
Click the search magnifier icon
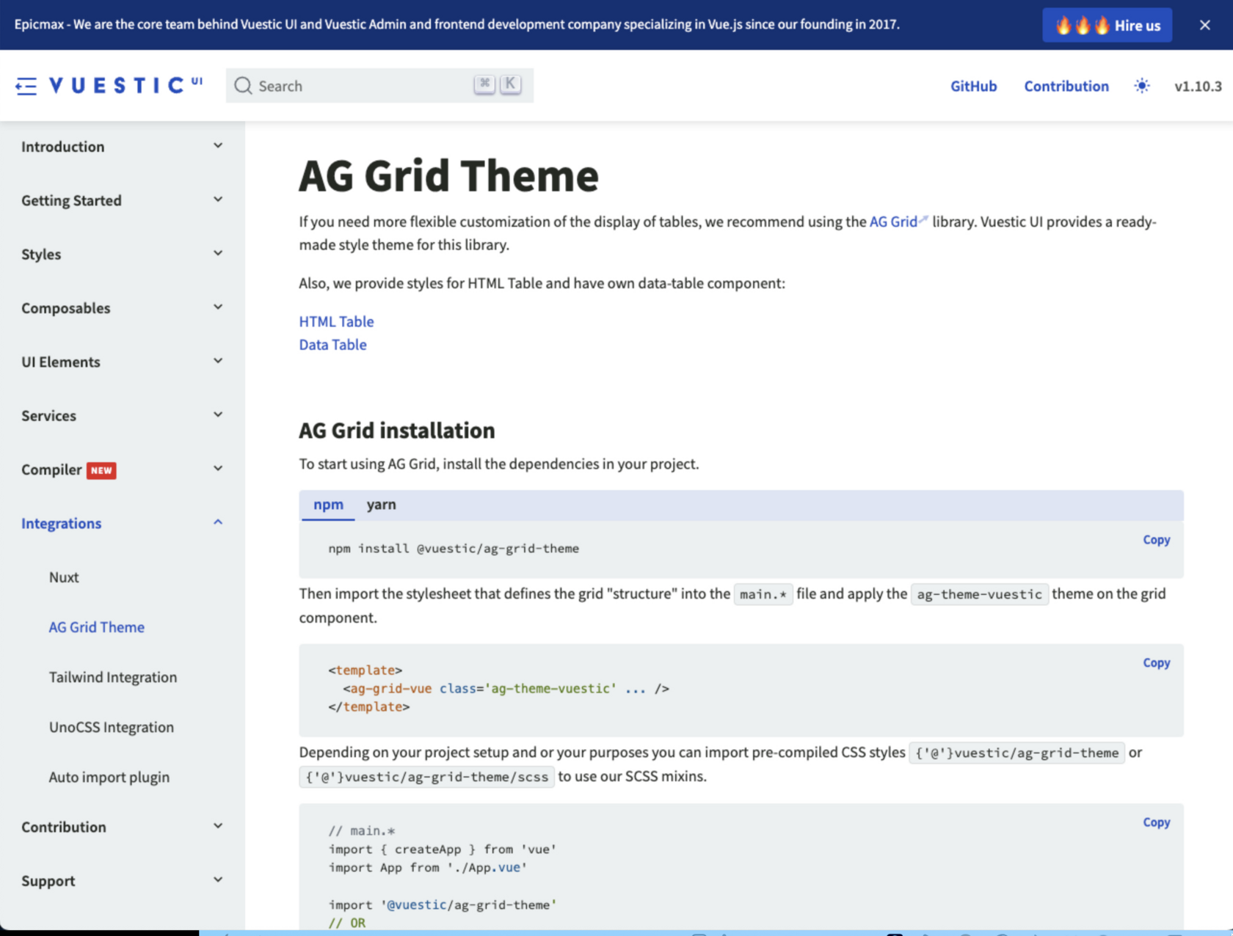click(x=243, y=85)
